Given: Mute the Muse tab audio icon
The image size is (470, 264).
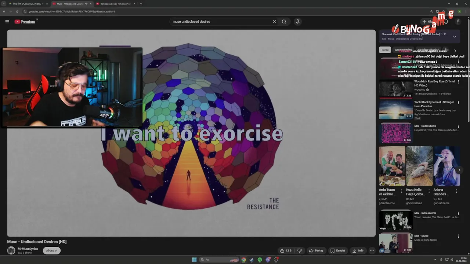Looking at the screenshot, I should tap(86, 4).
